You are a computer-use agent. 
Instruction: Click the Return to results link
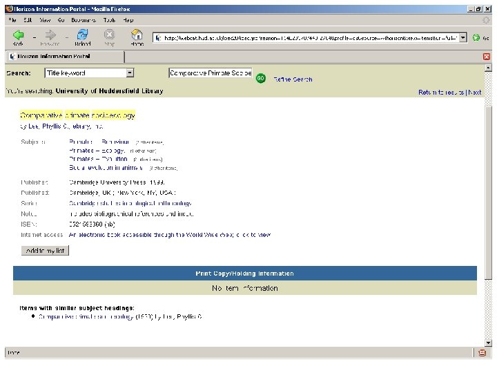click(441, 93)
